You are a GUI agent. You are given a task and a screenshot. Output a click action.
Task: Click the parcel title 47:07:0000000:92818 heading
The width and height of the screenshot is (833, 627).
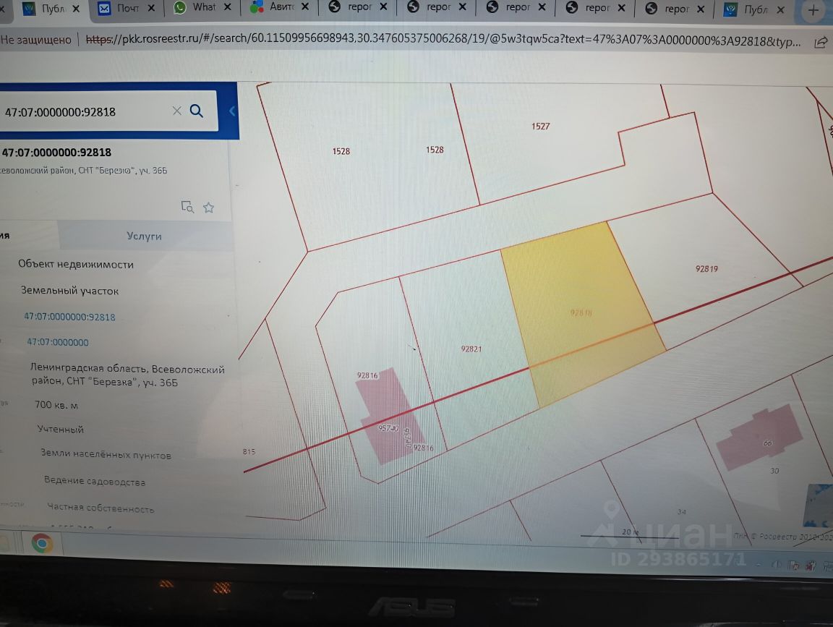(x=56, y=153)
